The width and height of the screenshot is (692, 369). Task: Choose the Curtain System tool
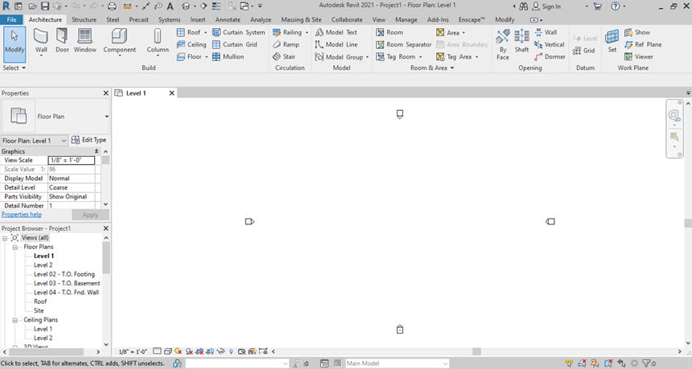tap(239, 32)
